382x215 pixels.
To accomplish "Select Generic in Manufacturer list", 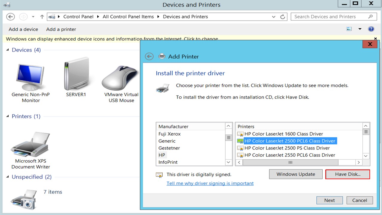I will [x=167, y=141].
